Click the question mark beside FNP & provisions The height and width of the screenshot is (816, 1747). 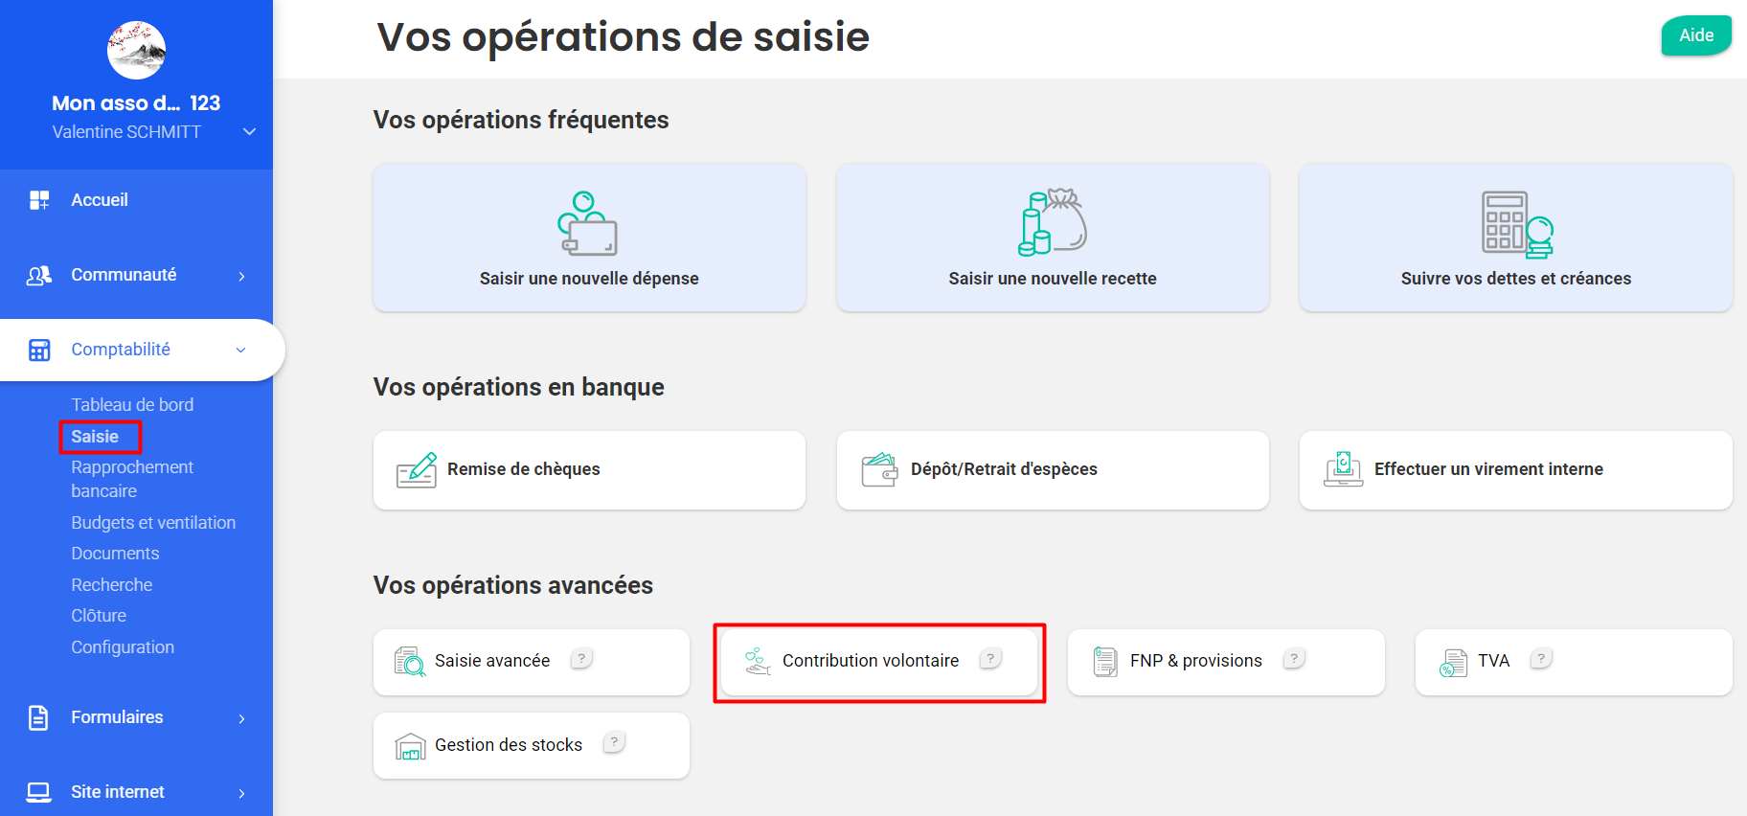pos(1294,659)
